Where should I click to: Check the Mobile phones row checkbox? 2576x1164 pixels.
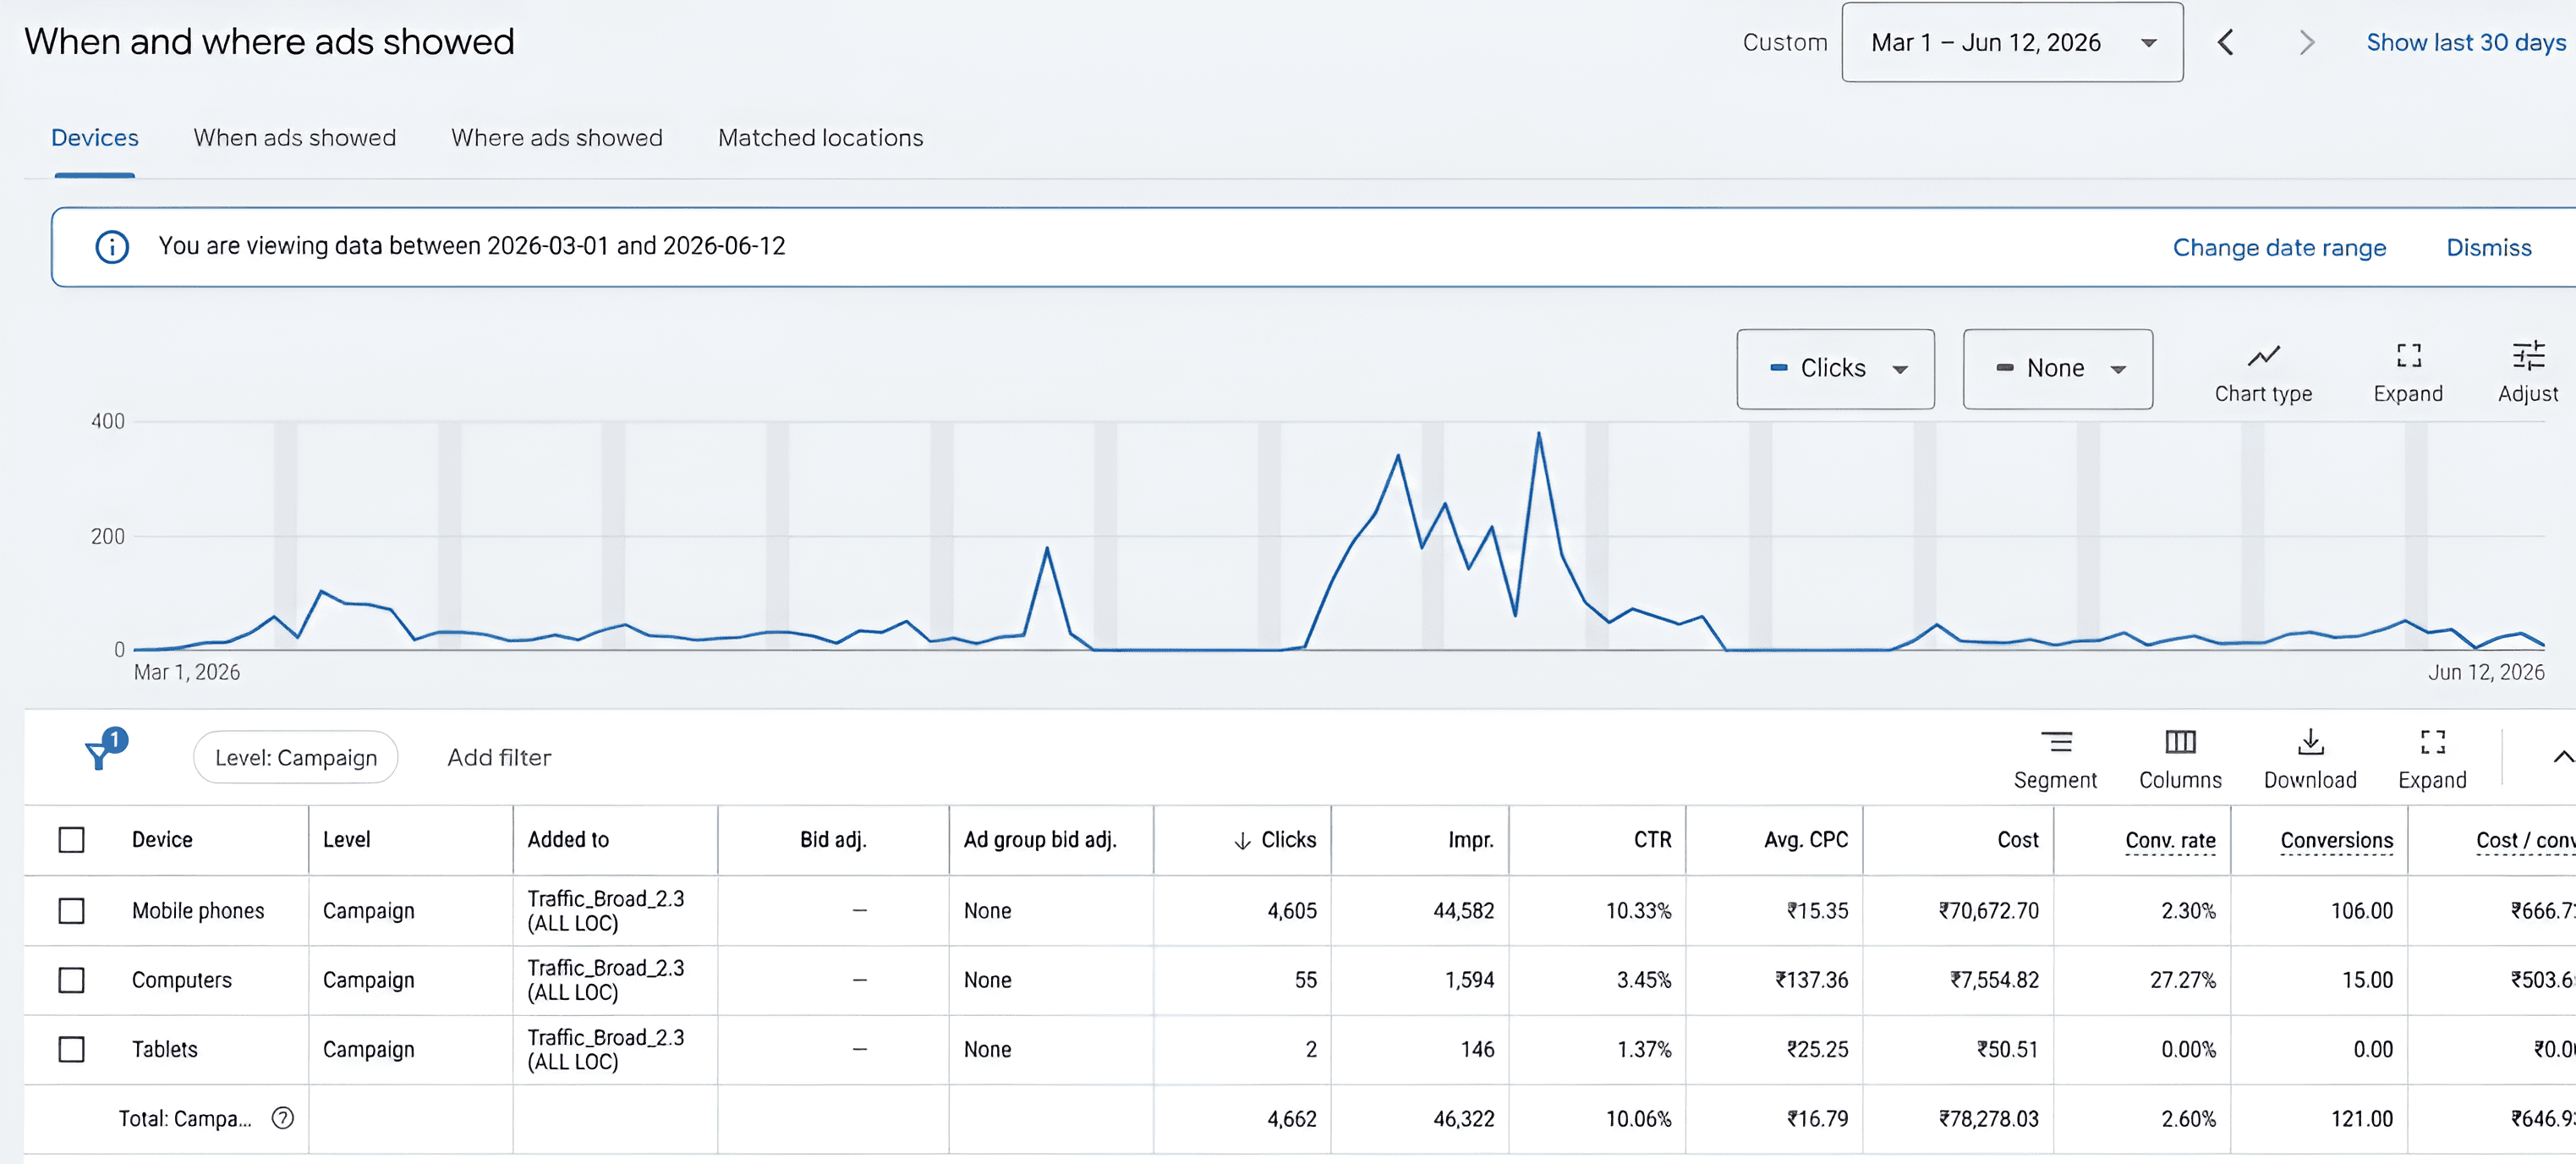[71, 910]
